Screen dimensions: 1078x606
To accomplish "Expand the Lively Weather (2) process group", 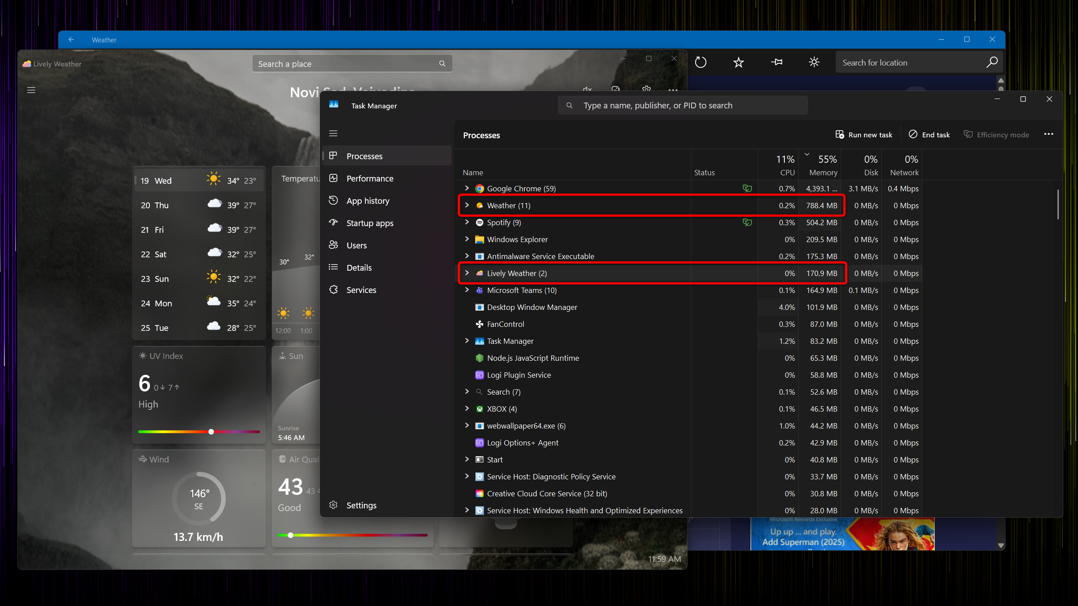I will coord(467,273).
